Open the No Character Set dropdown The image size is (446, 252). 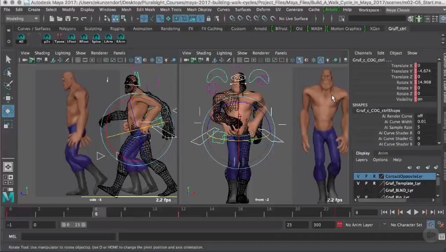click(x=406, y=225)
